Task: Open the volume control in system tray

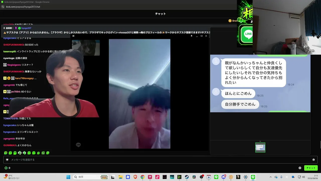Action: 304,177
